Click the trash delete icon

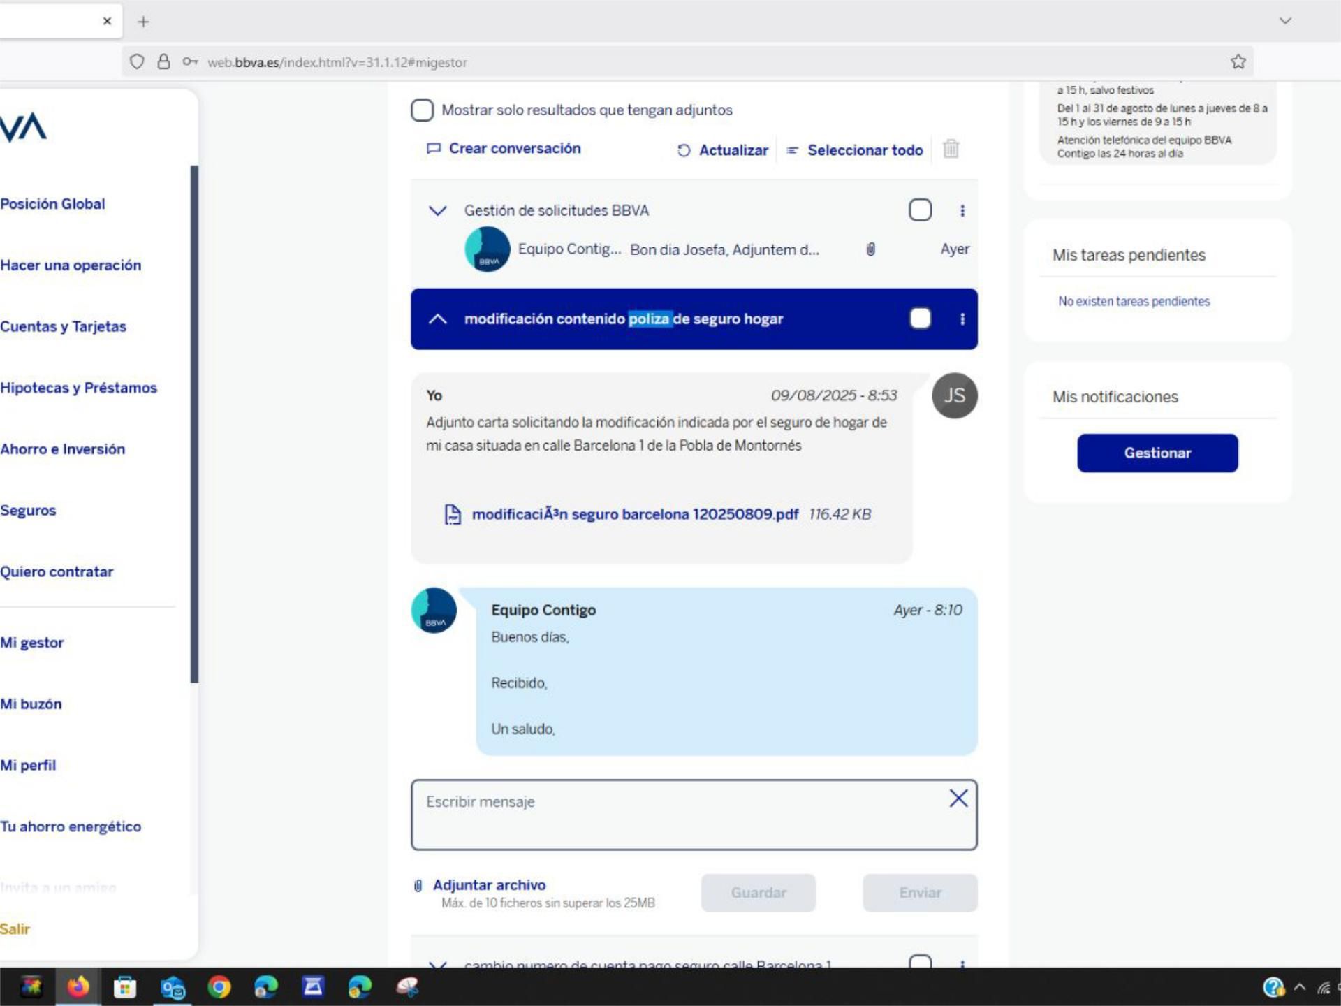point(951,149)
